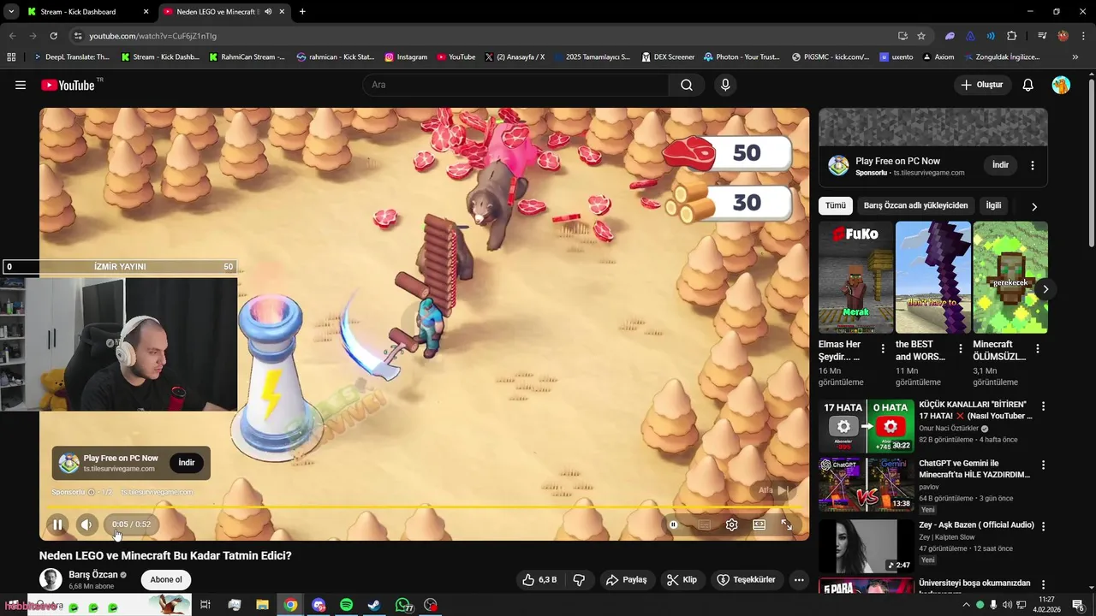Image resolution: width=1096 pixels, height=616 pixels.
Task: Open Spotify from the taskbar
Action: pyautogui.click(x=346, y=605)
